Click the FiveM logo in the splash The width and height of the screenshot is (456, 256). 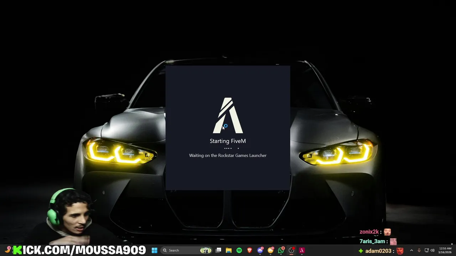coord(228,116)
